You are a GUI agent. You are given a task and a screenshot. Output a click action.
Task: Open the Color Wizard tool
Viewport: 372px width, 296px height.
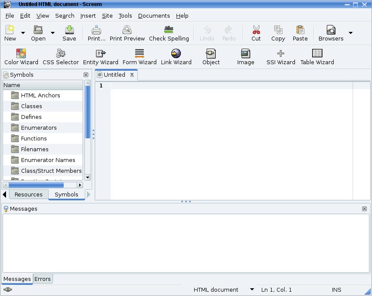coord(21,56)
